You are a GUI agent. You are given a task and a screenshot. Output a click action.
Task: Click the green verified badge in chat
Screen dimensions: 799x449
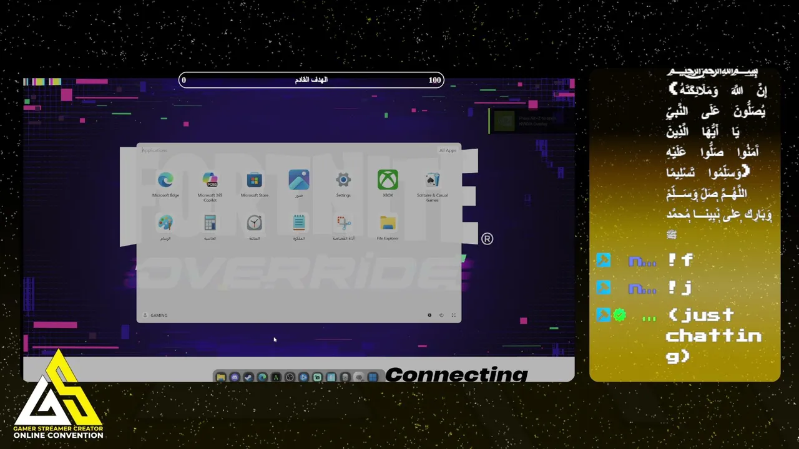[619, 315]
